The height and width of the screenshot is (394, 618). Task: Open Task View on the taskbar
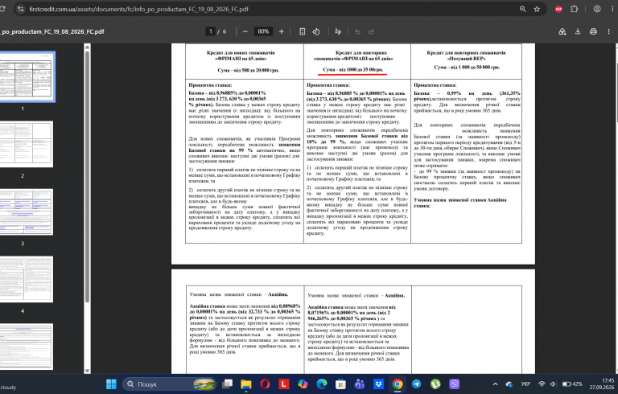click(227, 384)
